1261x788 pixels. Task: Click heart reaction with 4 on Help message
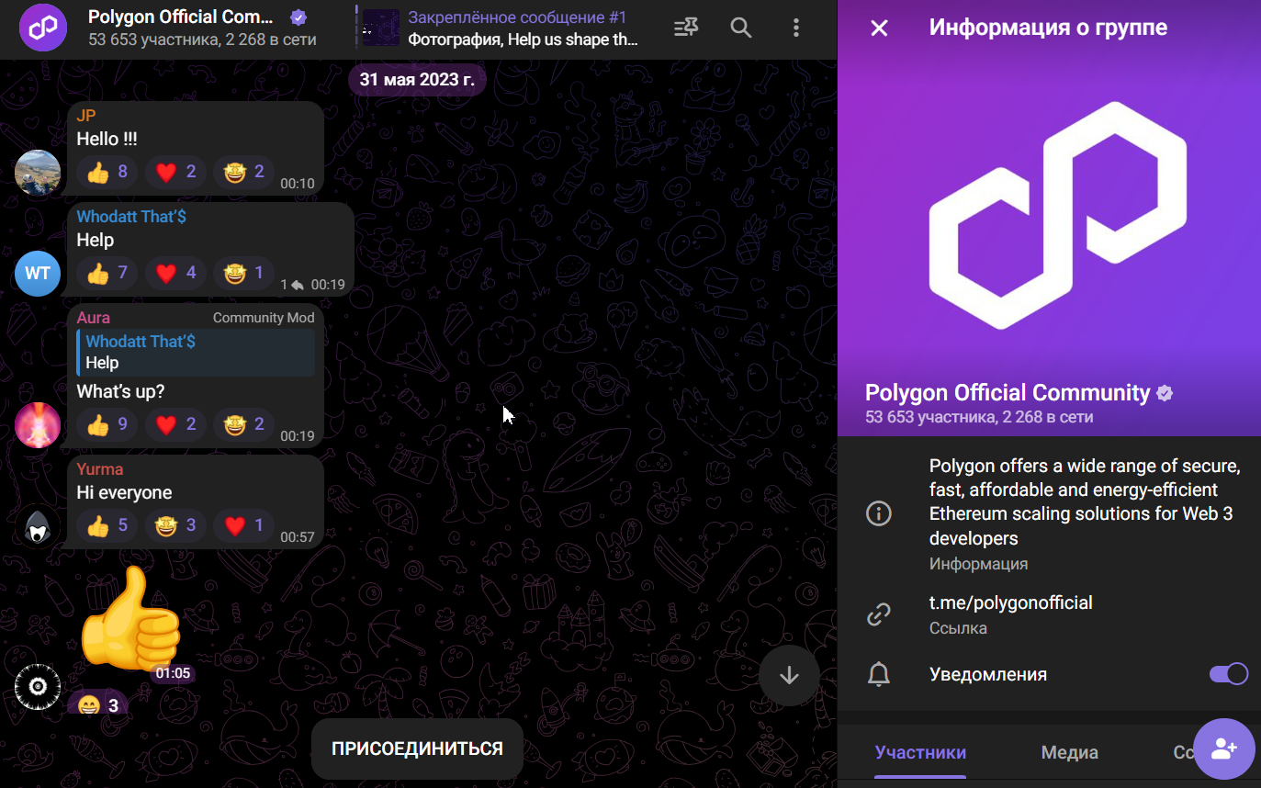pos(175,273)
